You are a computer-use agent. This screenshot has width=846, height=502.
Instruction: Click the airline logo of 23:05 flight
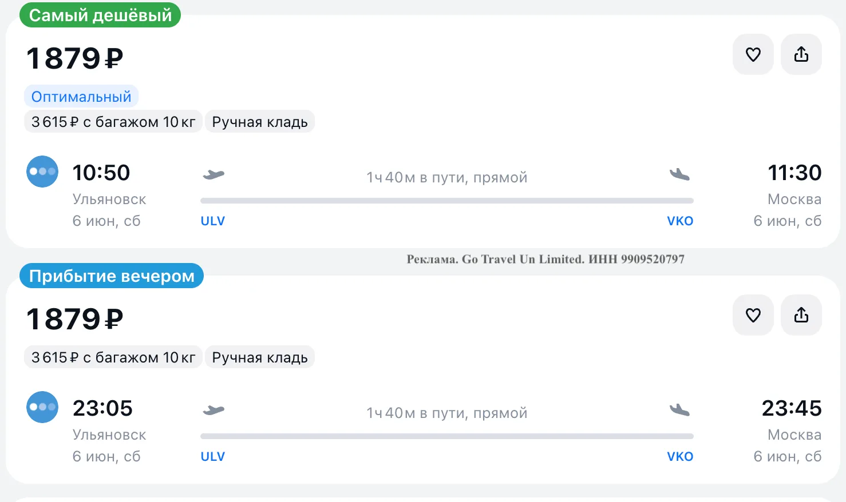tap(42, 407)
